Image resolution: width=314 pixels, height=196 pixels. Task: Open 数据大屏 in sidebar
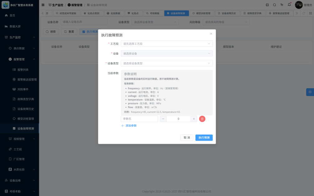click(x=19, y=26)
